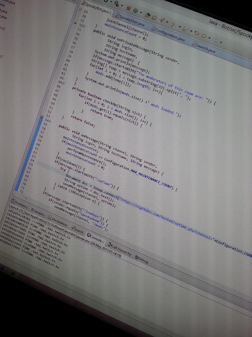The height and width of the screenshot is (337, 252).
Task: Open the External Tools dropdown arrow
Action: 122,5
